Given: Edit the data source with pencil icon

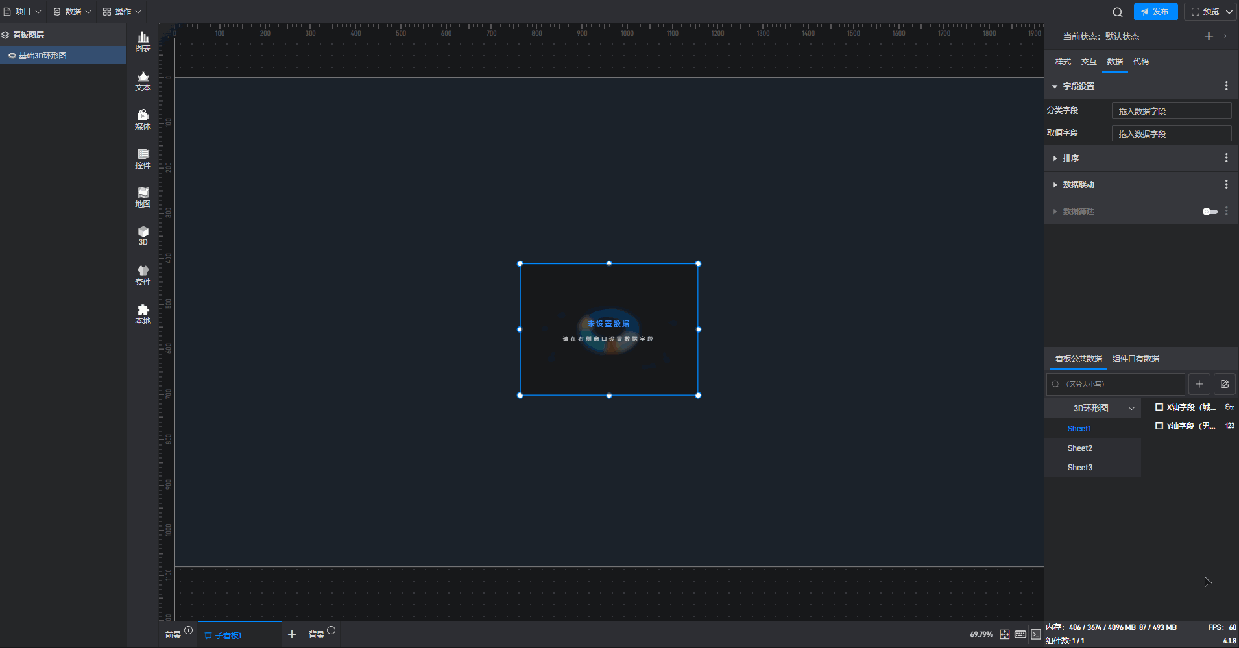Looking at the screenshot, I should [x=1225, y=384].
